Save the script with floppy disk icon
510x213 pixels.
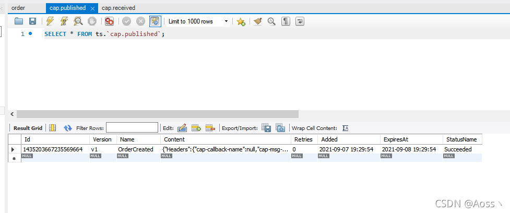32,21
